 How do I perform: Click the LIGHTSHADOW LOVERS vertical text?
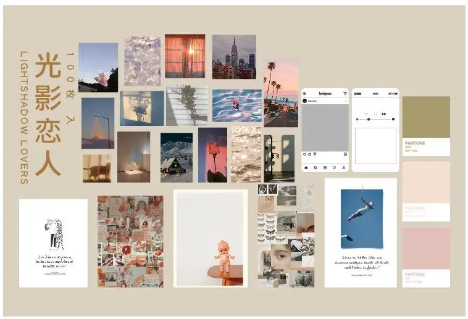(24, 117)
